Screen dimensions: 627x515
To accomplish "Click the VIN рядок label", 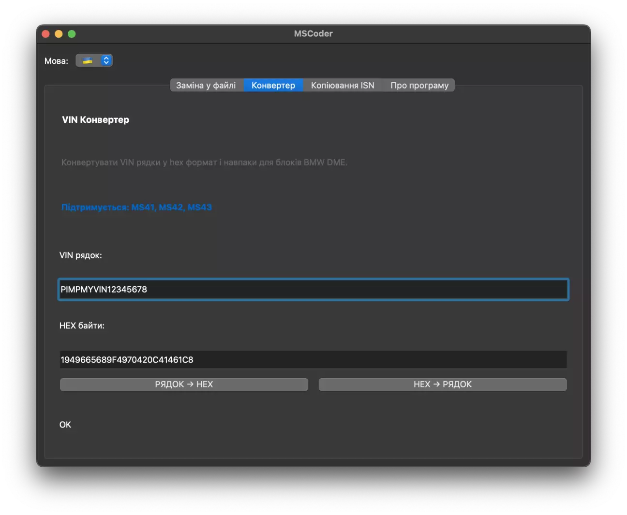I will coord(80,255).
